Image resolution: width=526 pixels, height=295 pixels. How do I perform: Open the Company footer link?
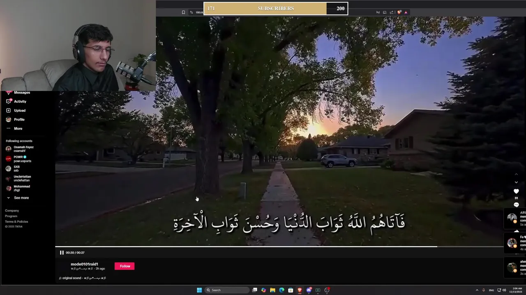pyautogui.click(x=12, y=211)
